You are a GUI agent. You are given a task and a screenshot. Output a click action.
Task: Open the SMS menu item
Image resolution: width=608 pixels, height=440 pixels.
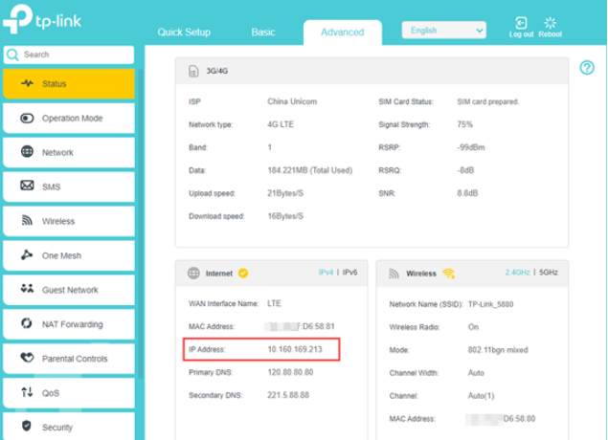coord(69,187)
